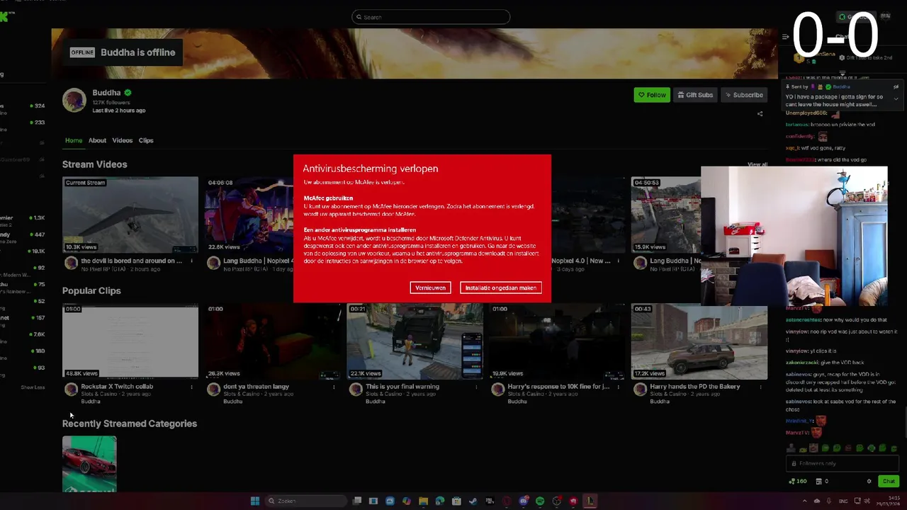Screen dimensions: 907x510
Task: Play Rockstar X Twitch collab clip
Action: pos(130,341)
